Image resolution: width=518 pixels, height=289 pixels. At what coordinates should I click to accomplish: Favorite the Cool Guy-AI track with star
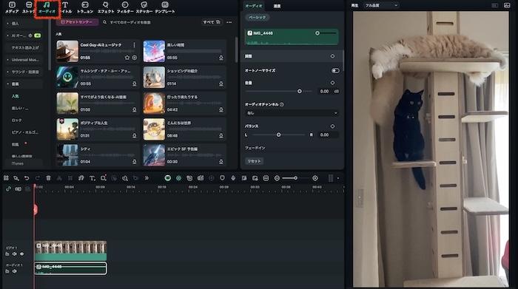coord(127,58)
